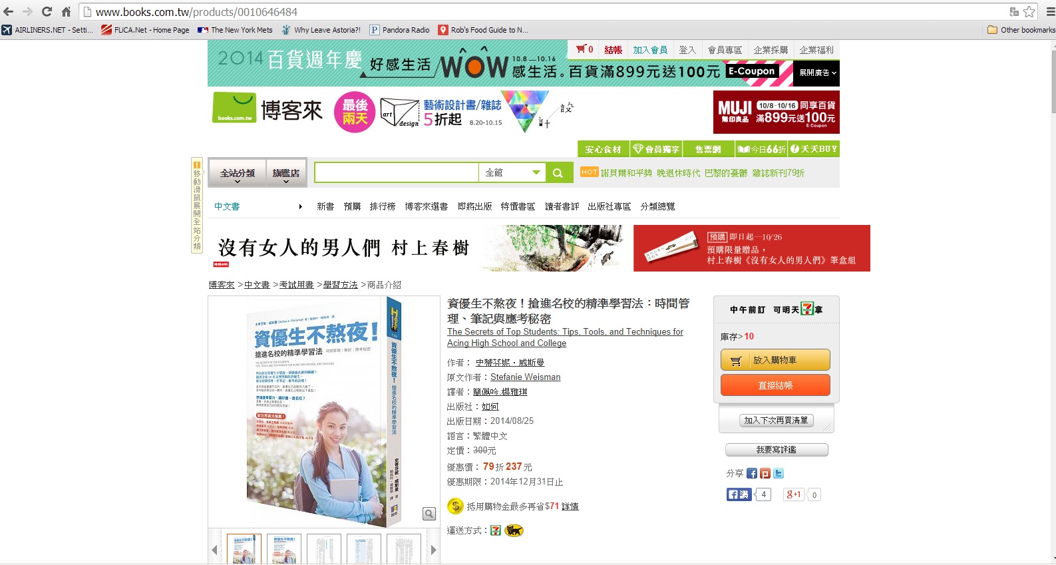Click the shopping cart icon in top bar
Screen dimensions: 1056x565
tap(581, 49)
